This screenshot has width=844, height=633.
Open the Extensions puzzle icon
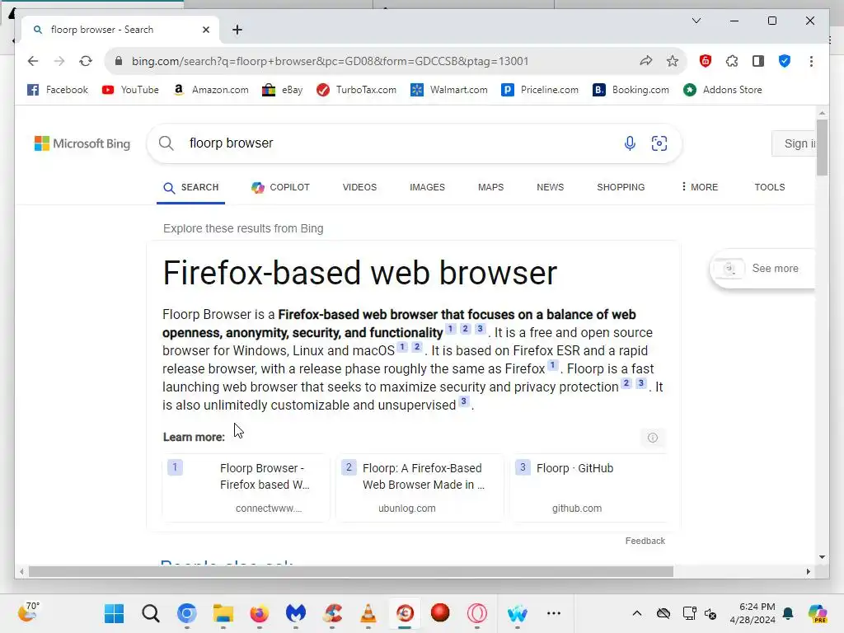point(732,61)
